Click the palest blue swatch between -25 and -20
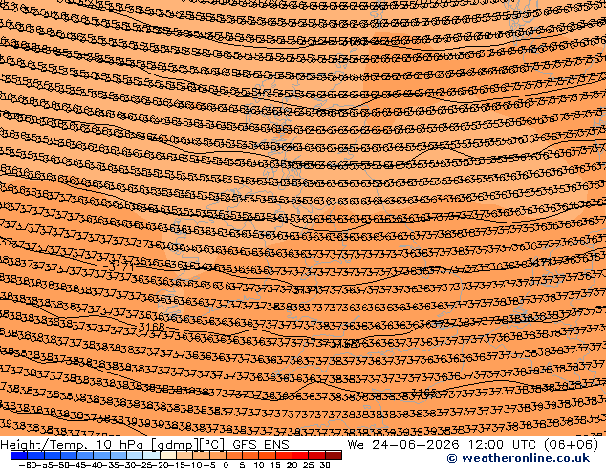Viewport: 606px width, 468px height. 152,456
